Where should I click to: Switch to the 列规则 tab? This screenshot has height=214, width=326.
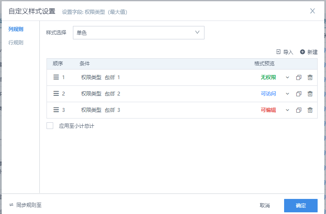click(16, 29)
